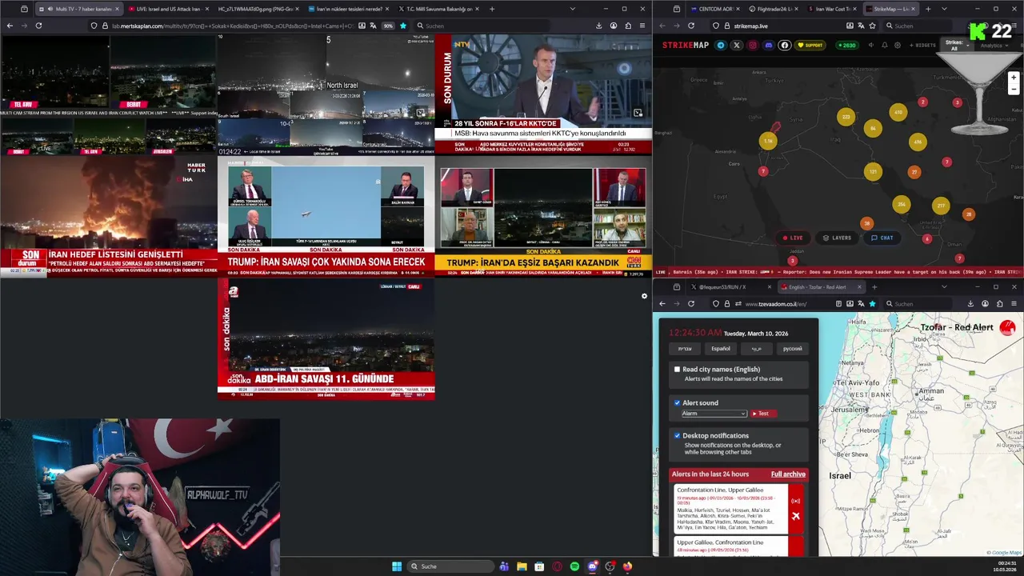Screen dimensions: 1024x576
Task: Select the strike cluster marker labeled 410
Action: coord(898,113)
